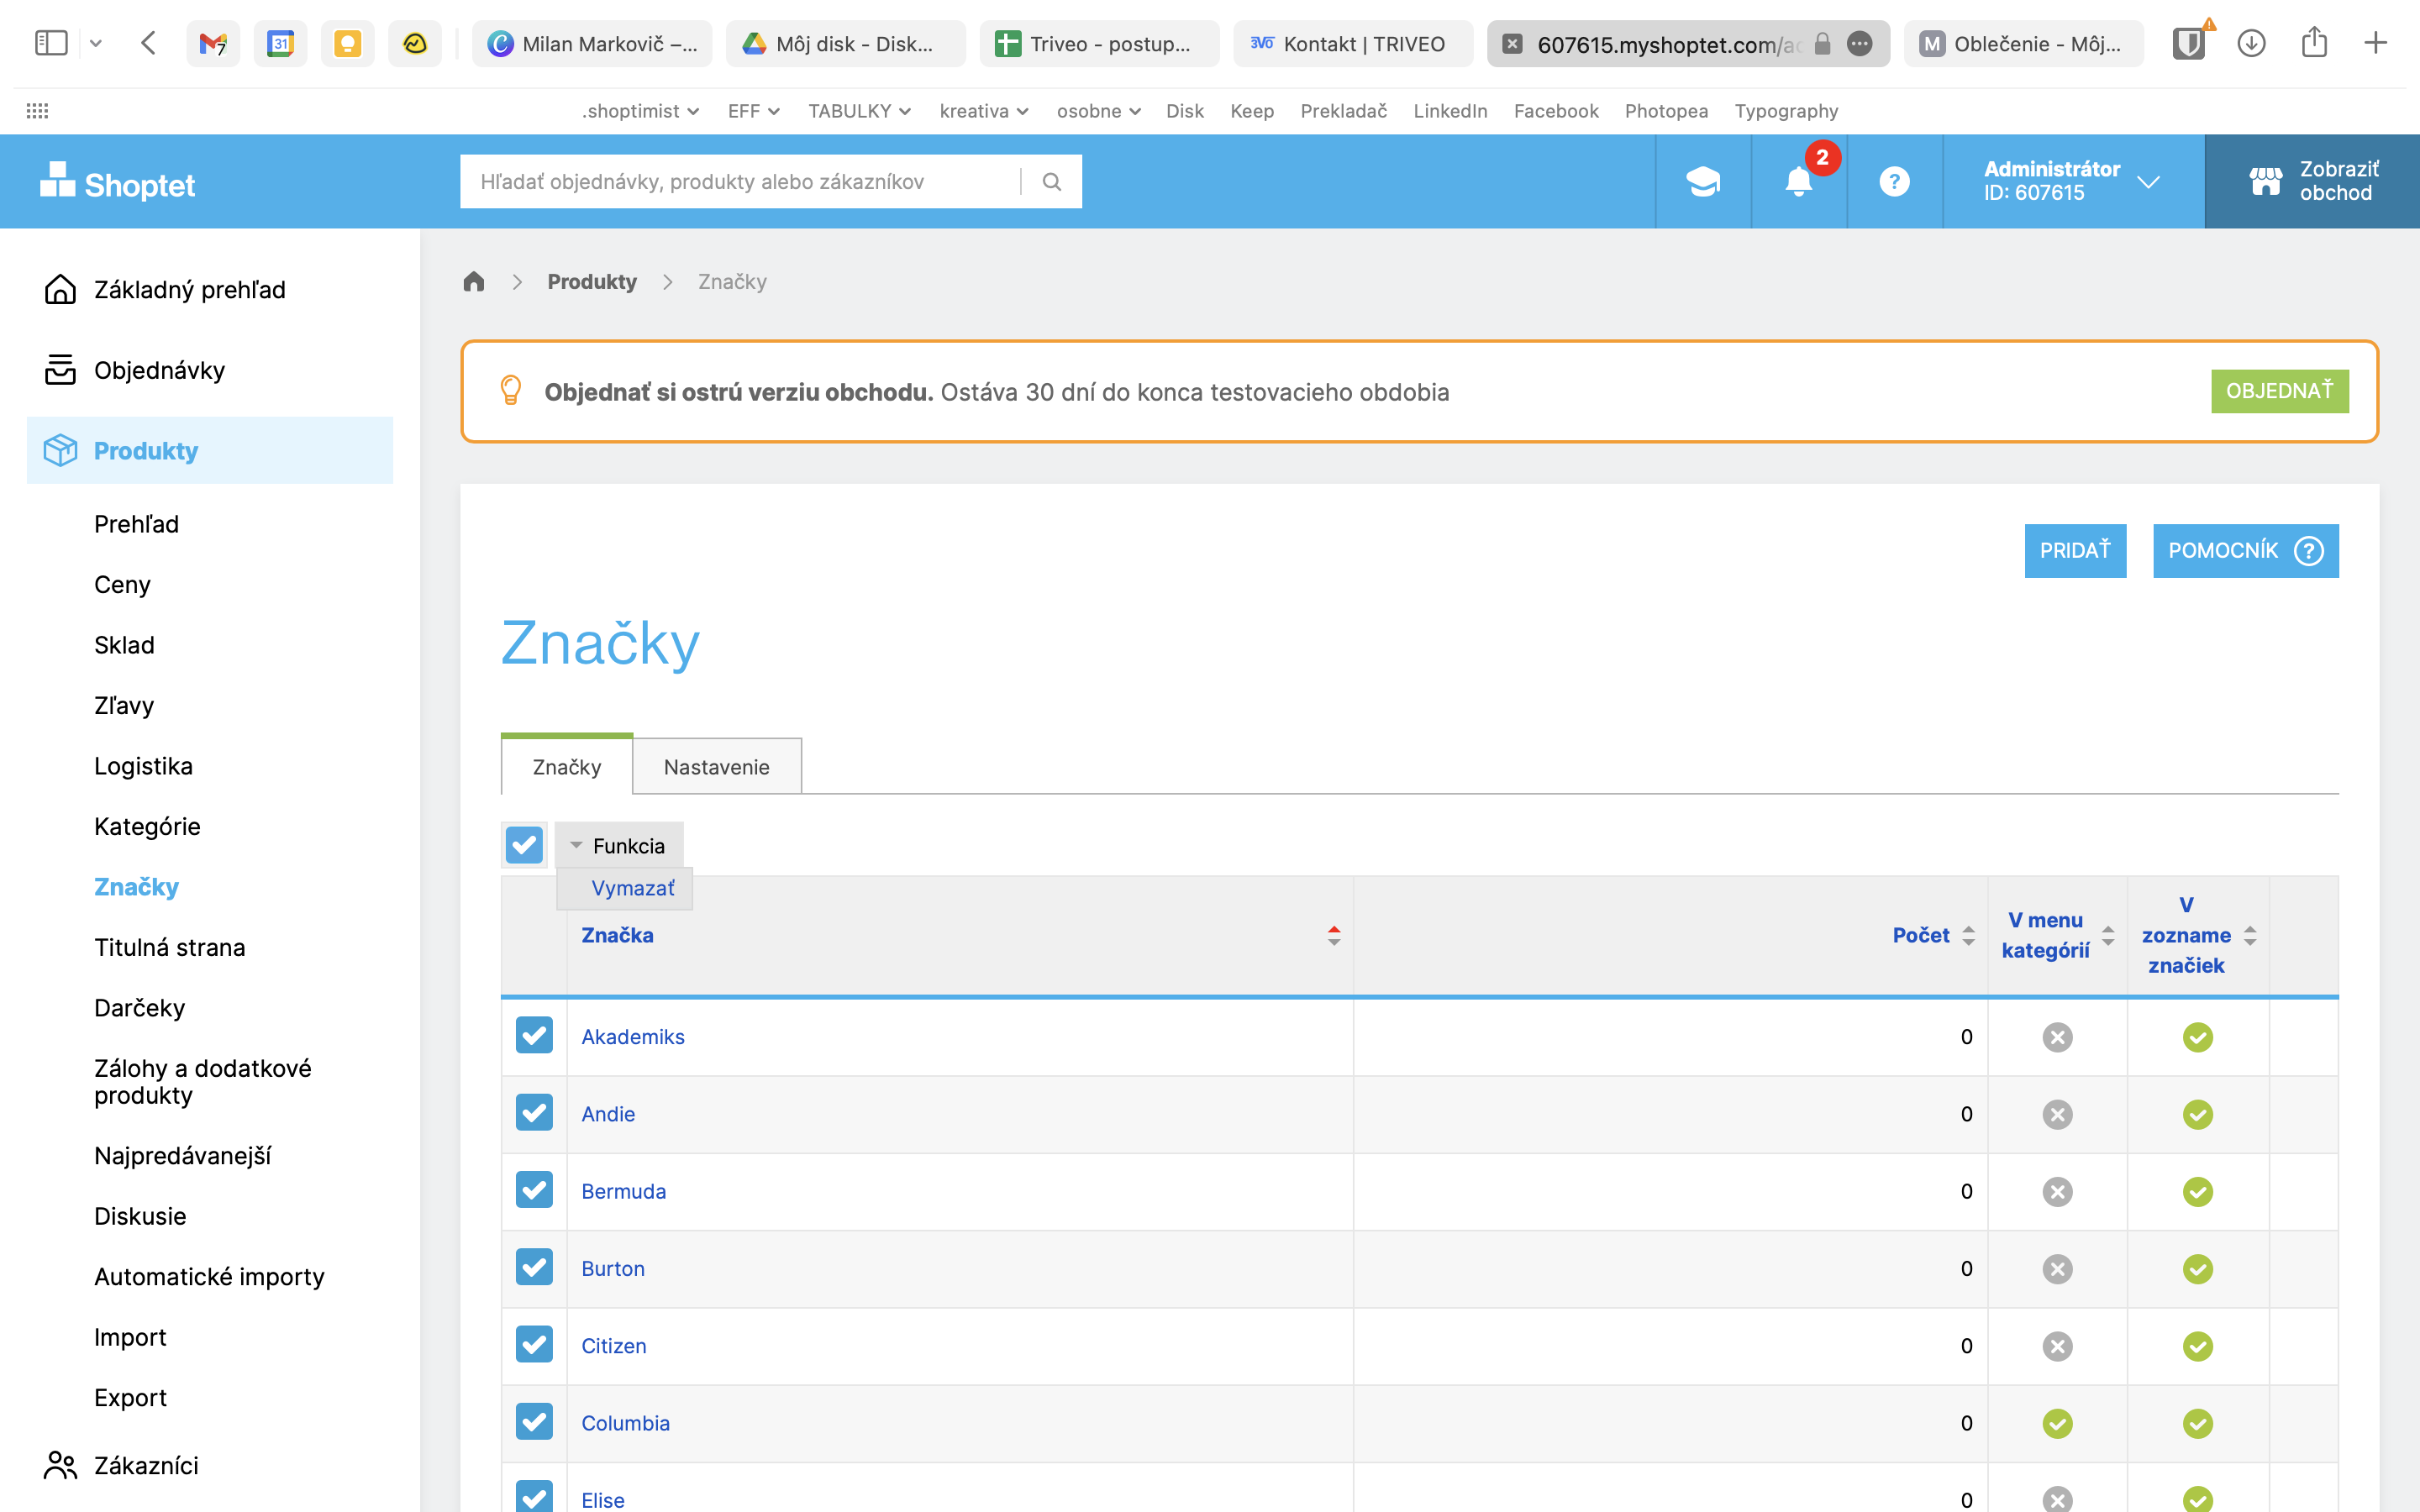This screenshot has width=2420, height=1512.
Task: Open the Gmail pinned tab
Action: click(213, 44)
